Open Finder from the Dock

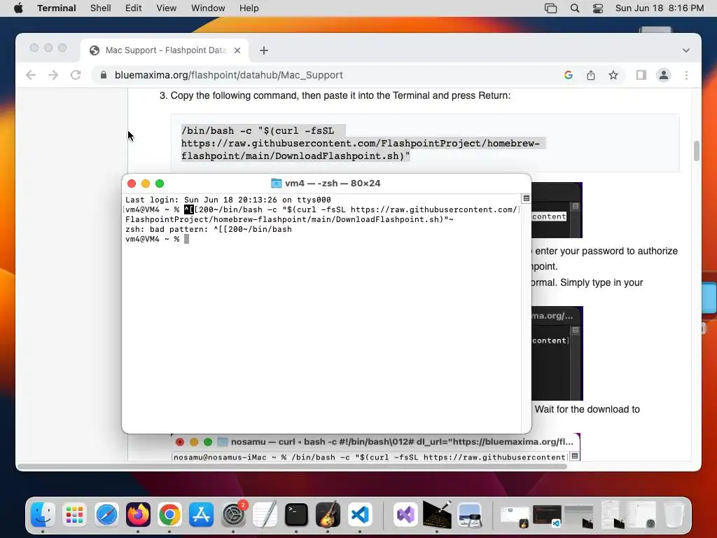(x=43, y=515)
